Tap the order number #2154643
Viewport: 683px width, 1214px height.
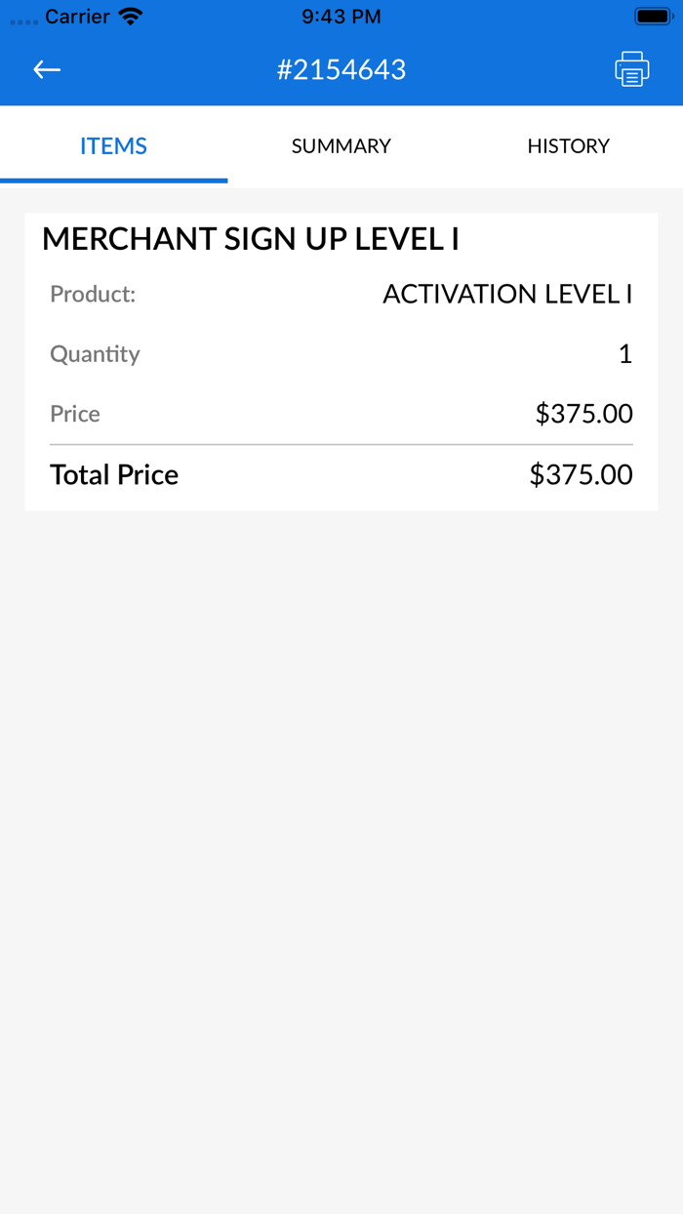[x=341, y=69]
